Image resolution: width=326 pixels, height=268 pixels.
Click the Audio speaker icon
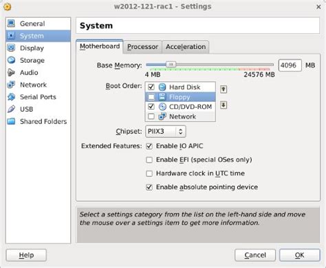tap(11, 72)
